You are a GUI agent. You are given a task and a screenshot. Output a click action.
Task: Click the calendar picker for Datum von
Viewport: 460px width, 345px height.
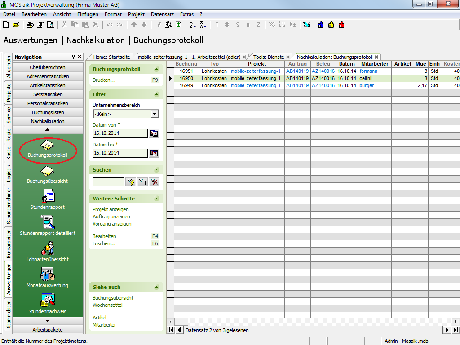(154, 133)
